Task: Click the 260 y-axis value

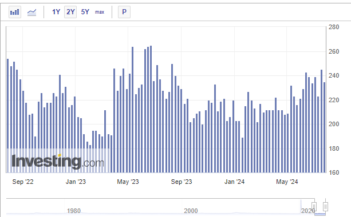Action: (334, 51)
